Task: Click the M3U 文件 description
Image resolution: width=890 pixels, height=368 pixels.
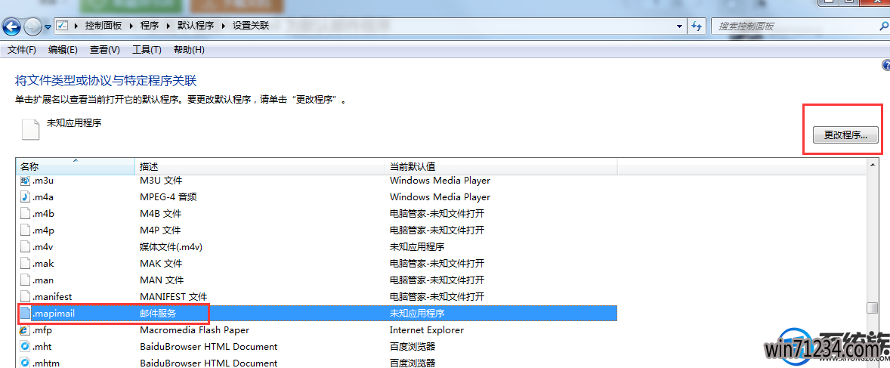Action: (x=161, y=181)
